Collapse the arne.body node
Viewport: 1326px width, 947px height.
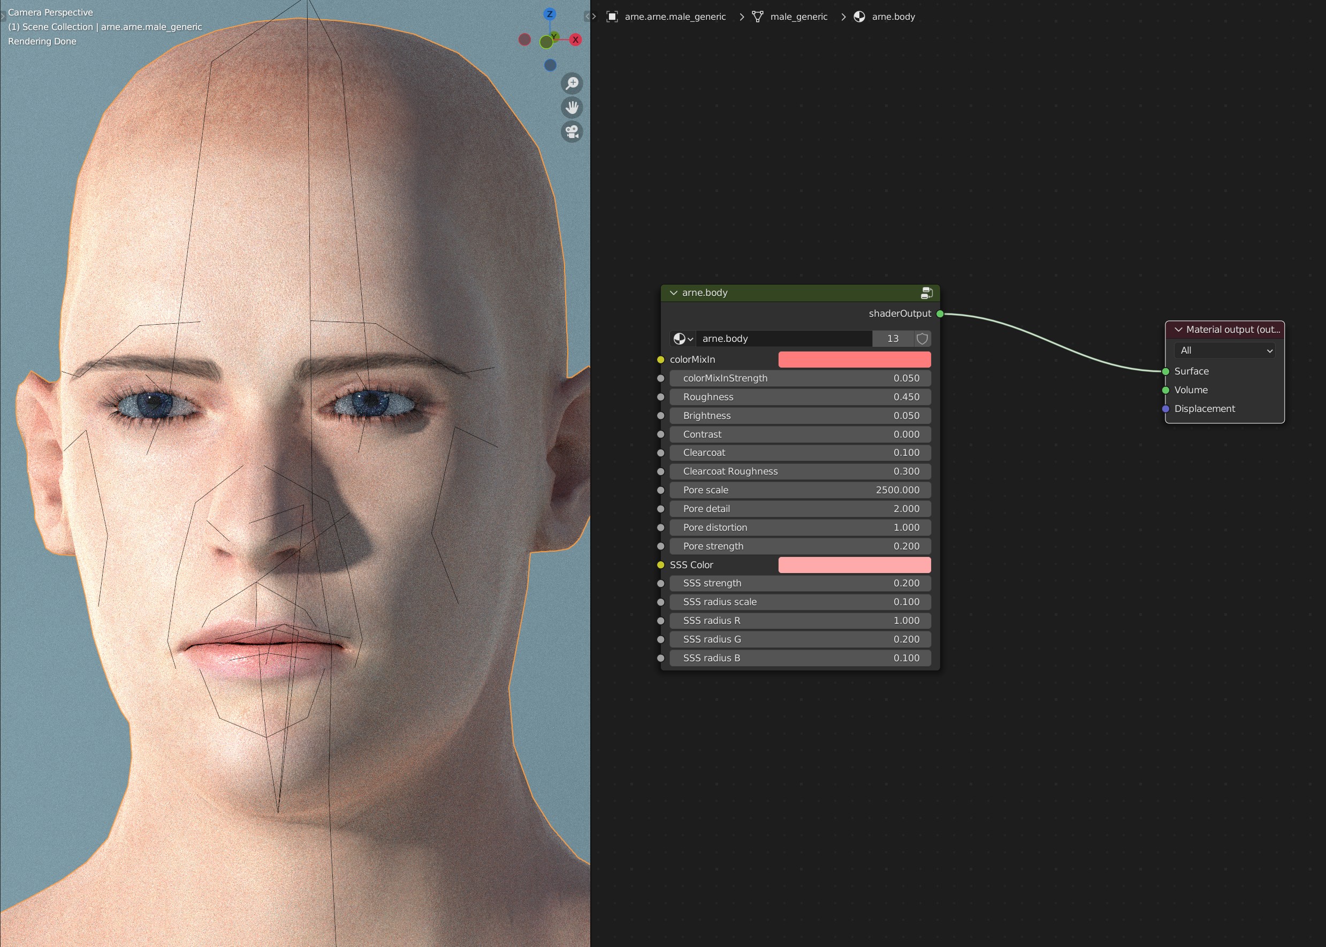click(674, 293)
